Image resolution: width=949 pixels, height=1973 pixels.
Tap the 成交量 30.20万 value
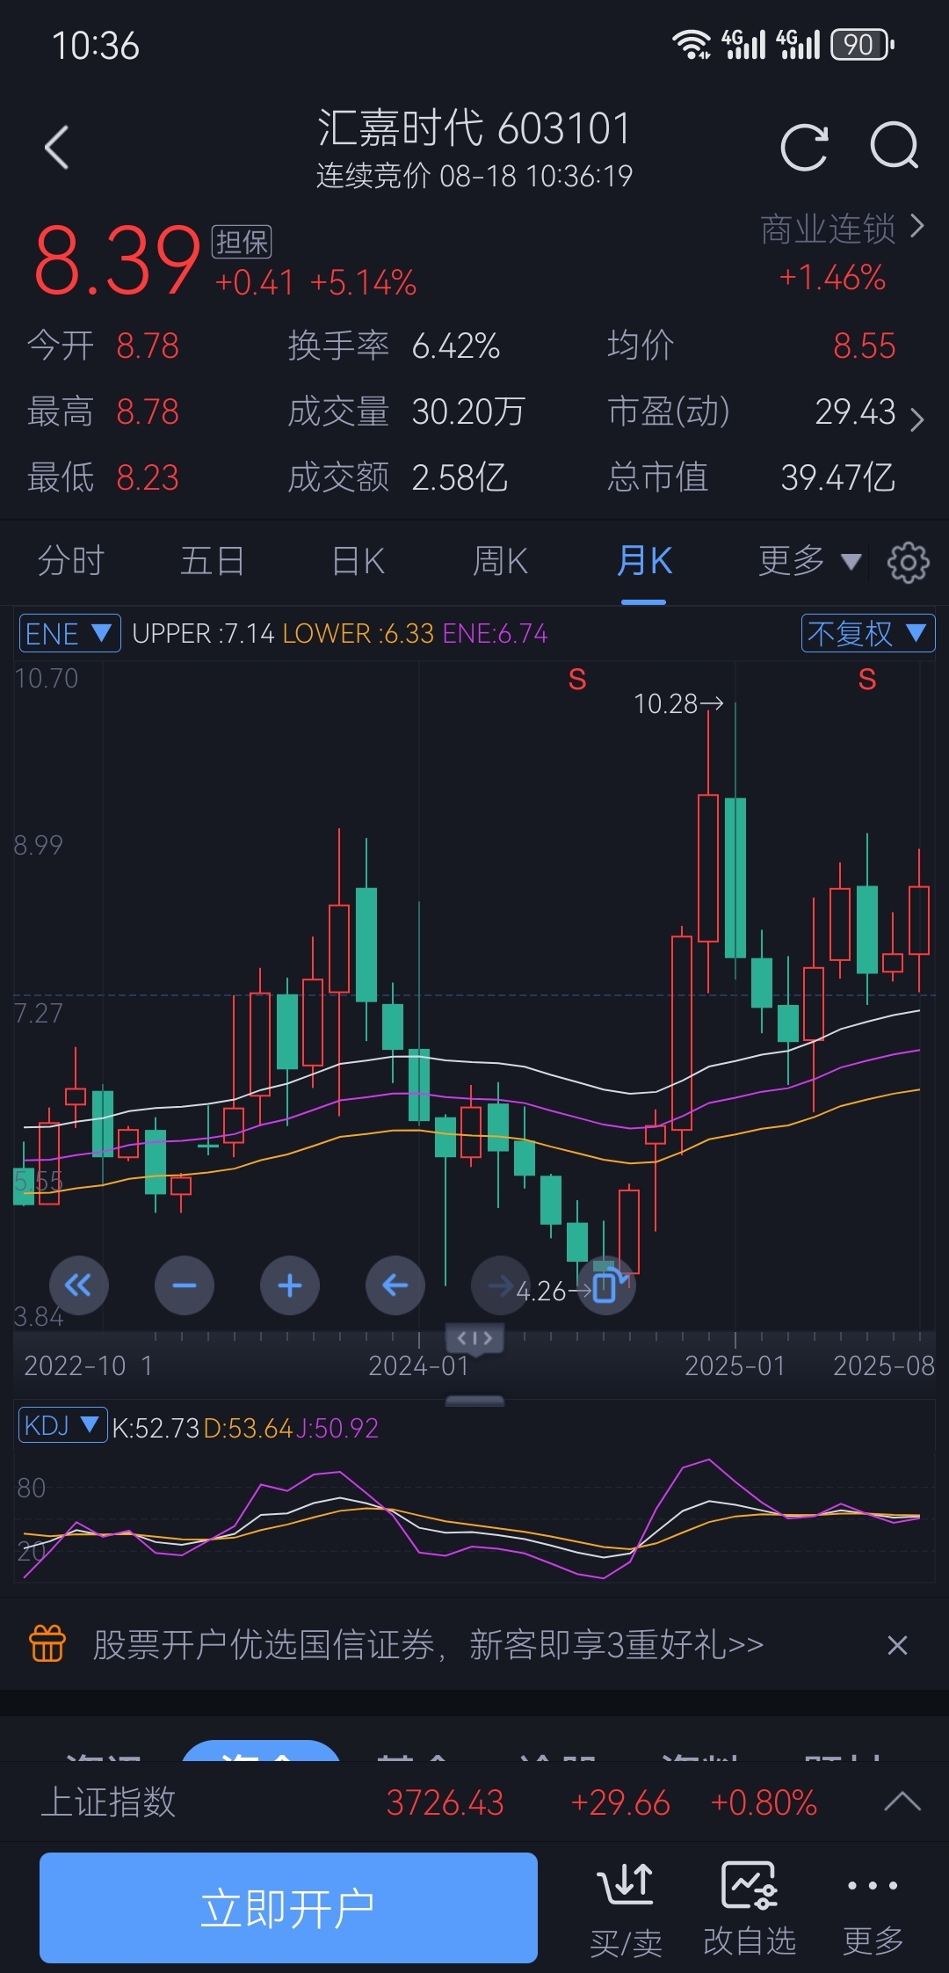[468, 411]
